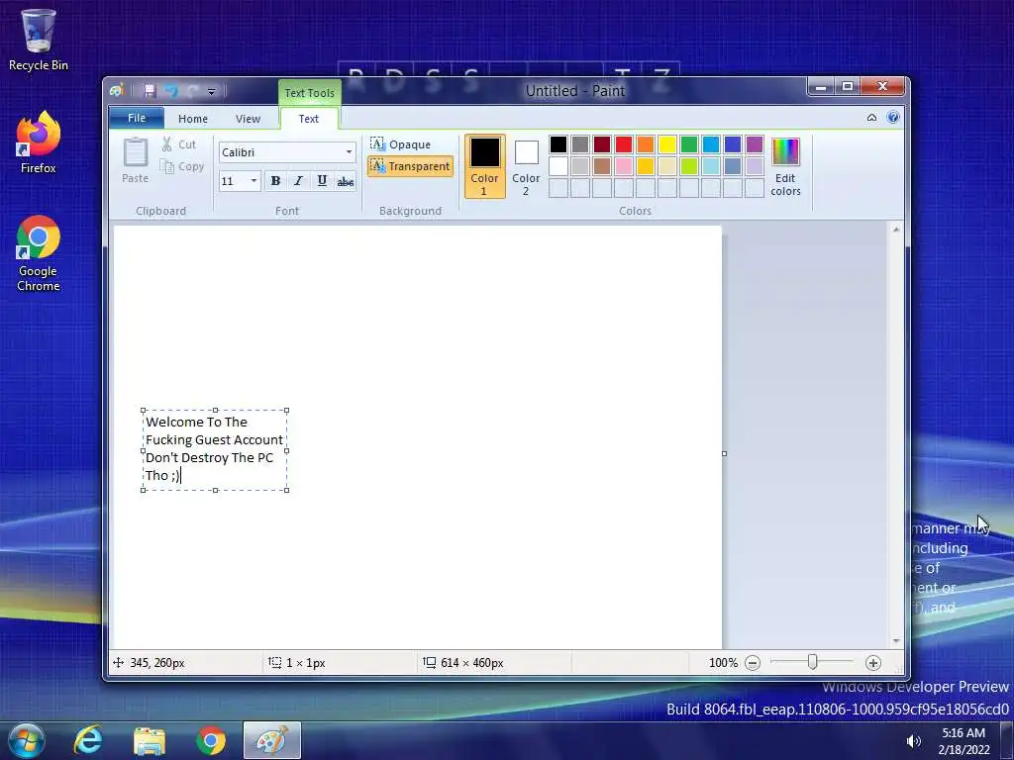This screenshot has height=760, width=1014.
Task: Pick the dark gray color swatch
Action: tap(580, 144)
